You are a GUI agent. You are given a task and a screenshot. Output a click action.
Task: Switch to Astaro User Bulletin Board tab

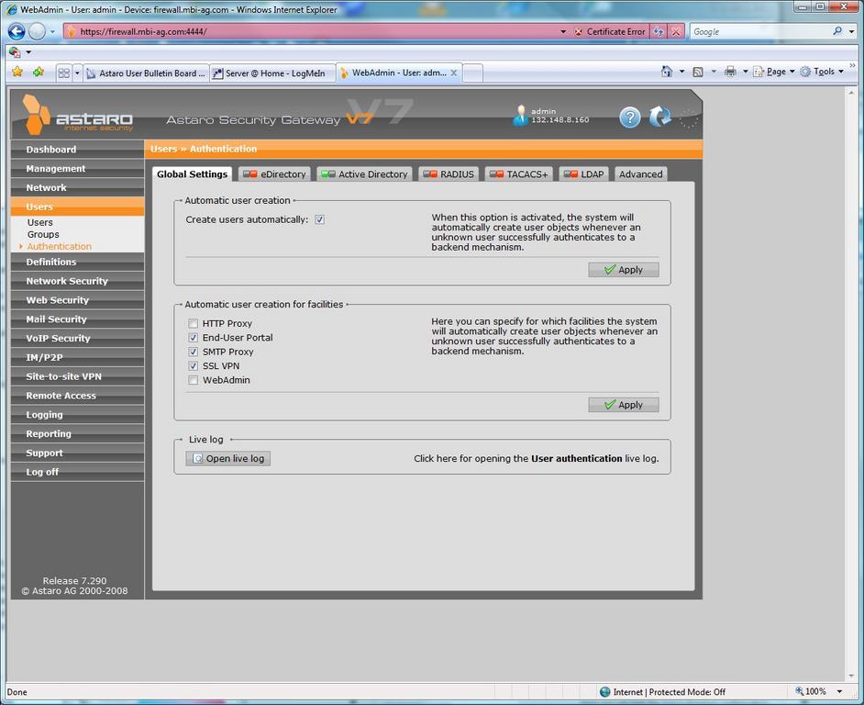click(x=146, y=73)
